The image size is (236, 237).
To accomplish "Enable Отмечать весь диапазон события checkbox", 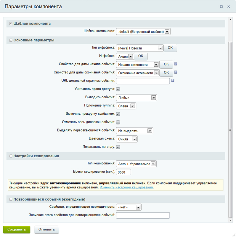I will coord(118,122).
